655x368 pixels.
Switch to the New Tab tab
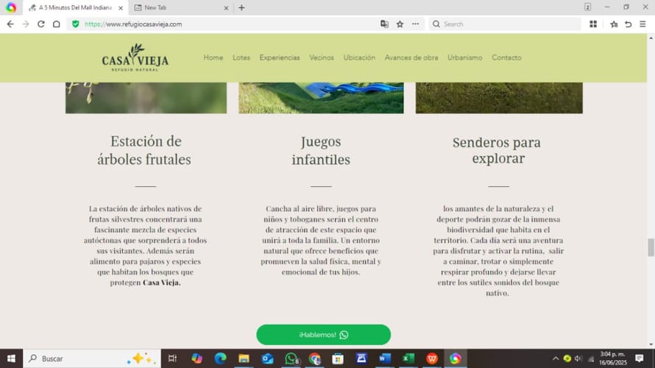181,7
